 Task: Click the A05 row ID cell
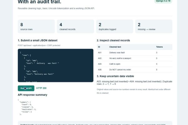point(100,64)
